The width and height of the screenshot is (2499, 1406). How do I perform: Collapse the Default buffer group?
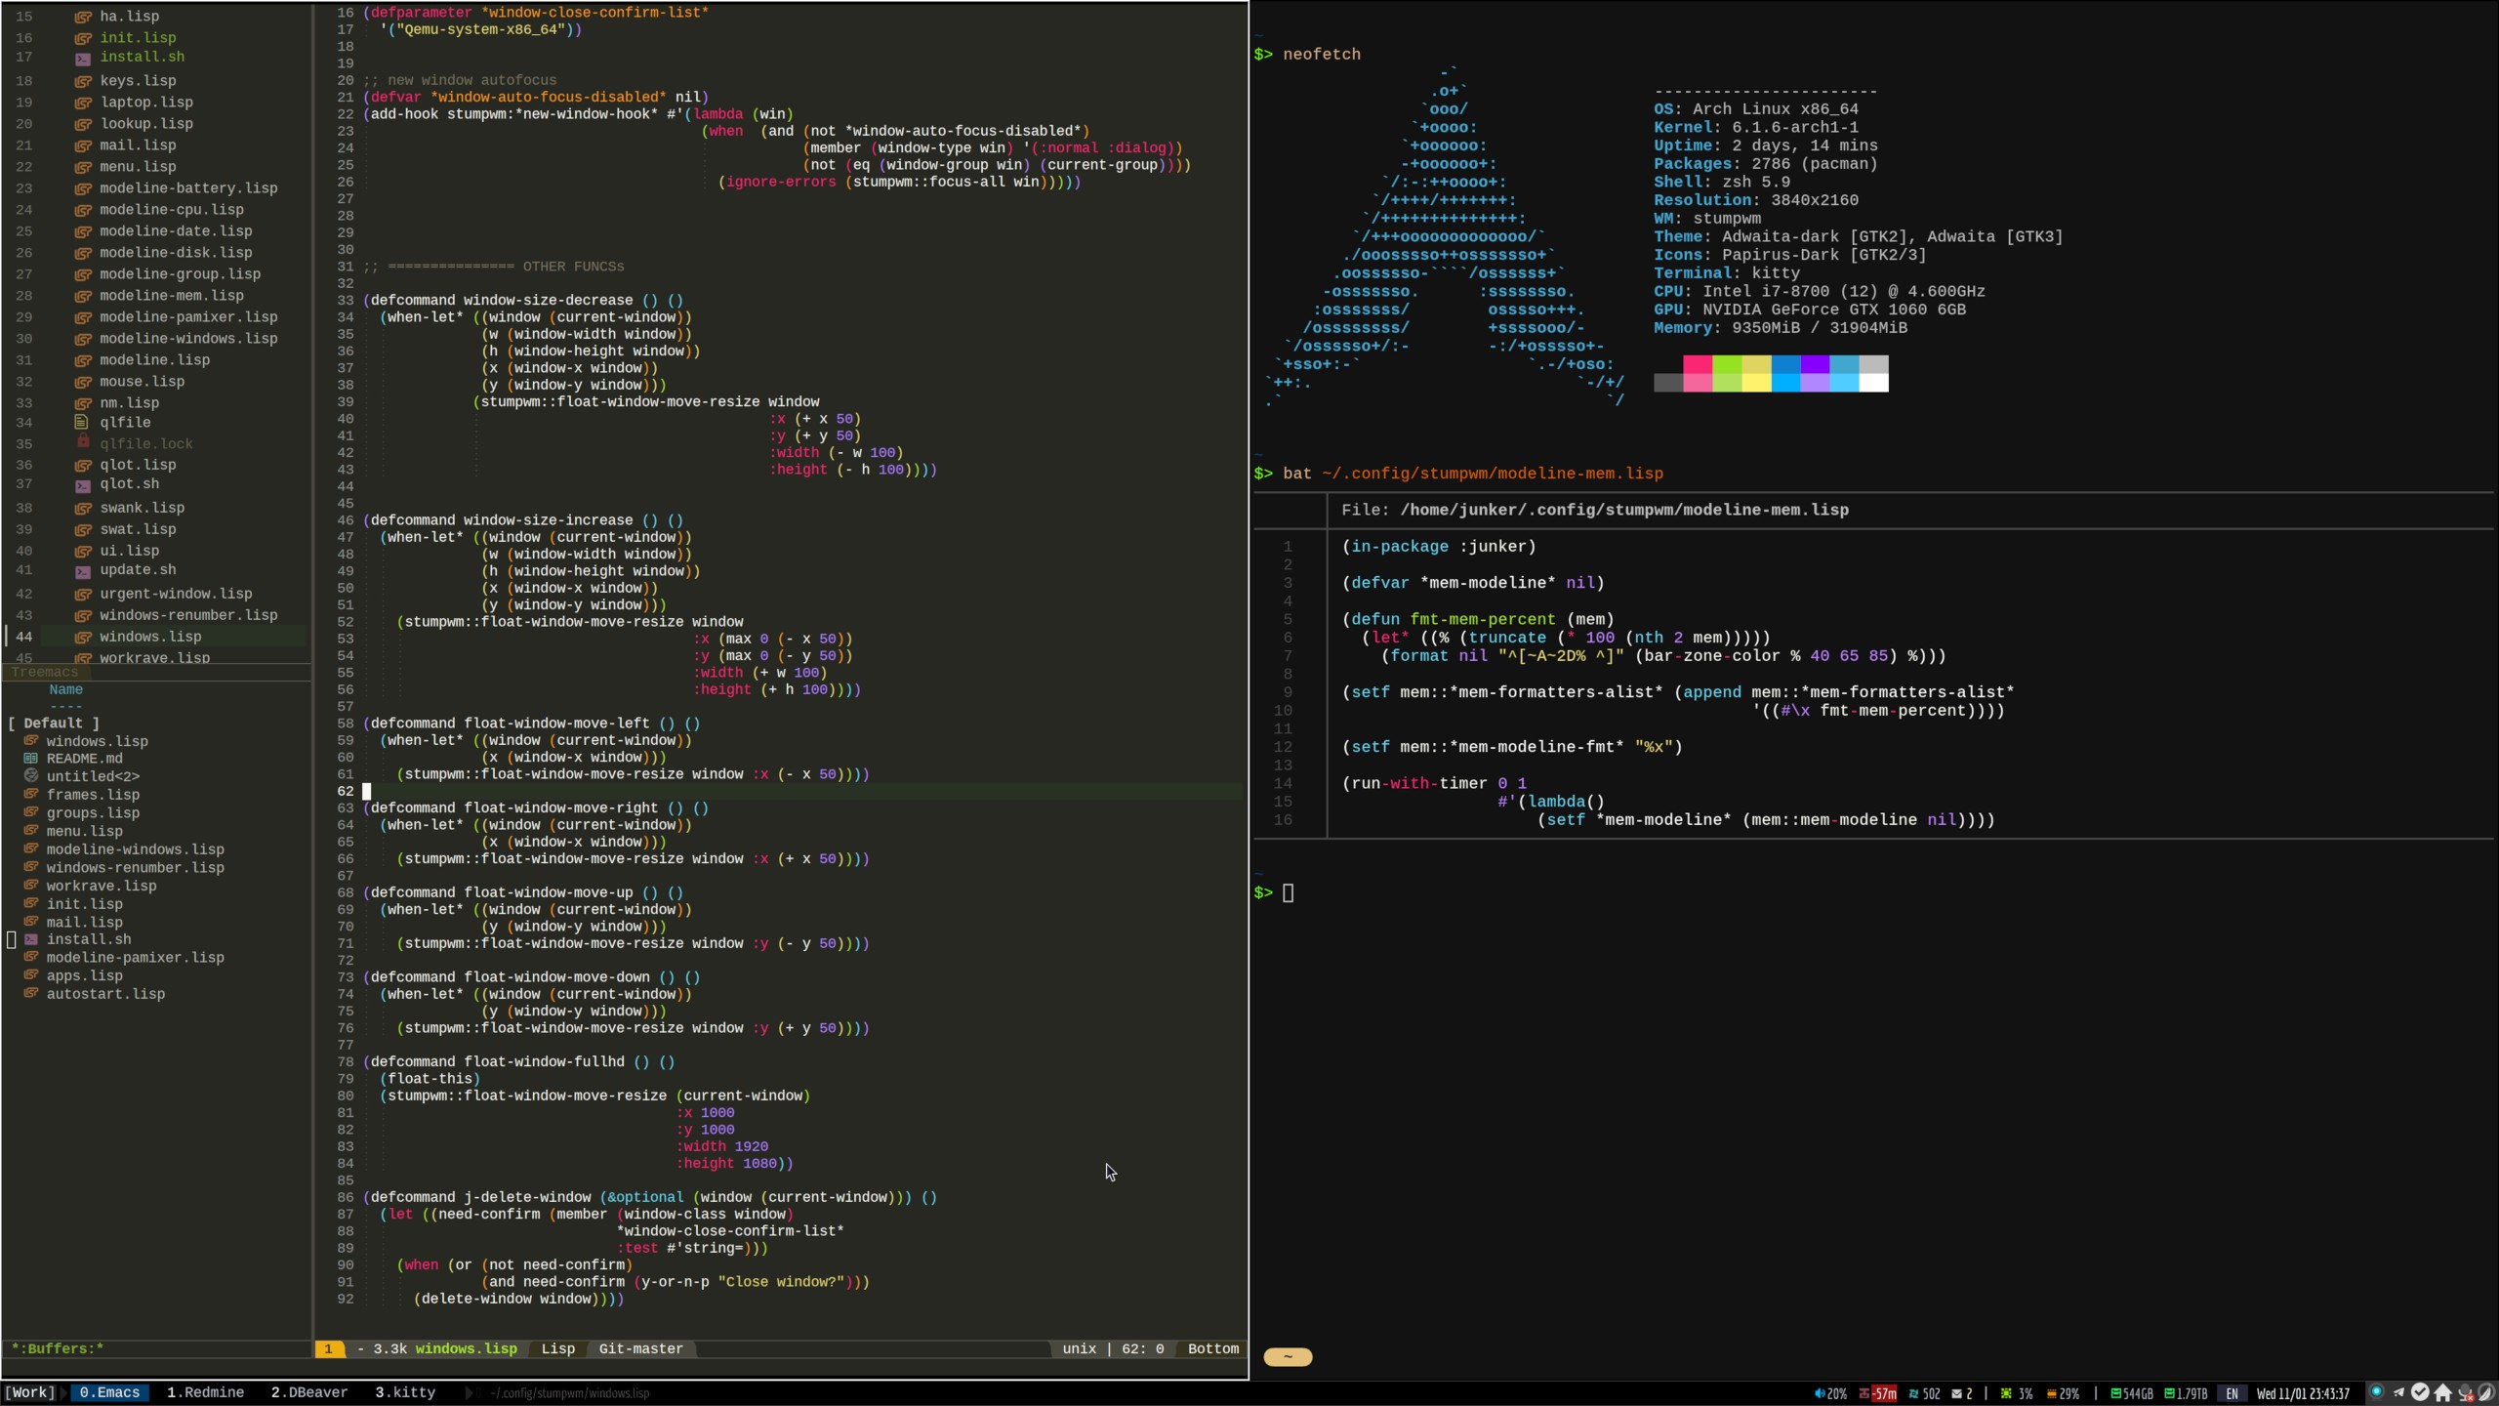point(54,724)
